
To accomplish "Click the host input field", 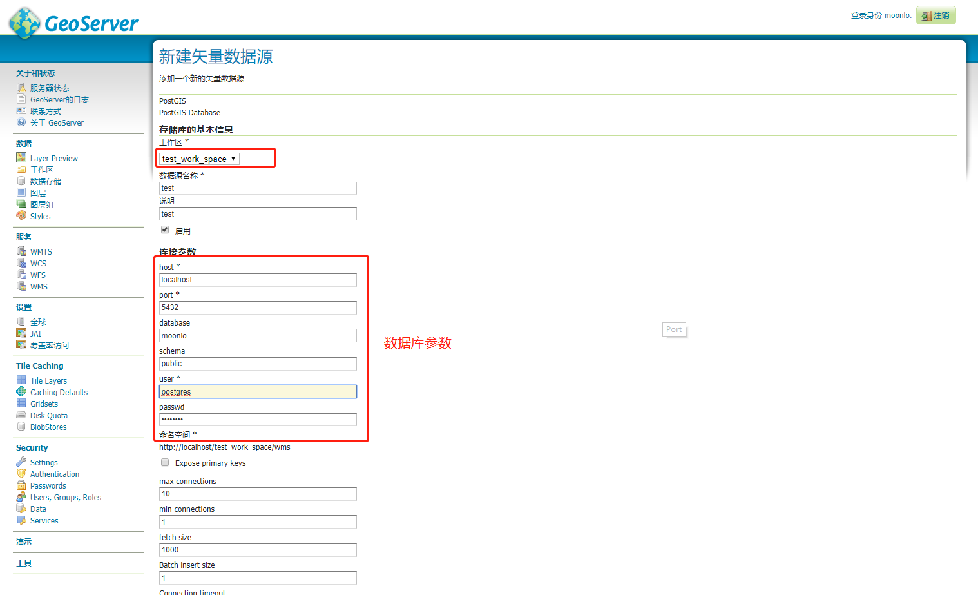I will tap(257, 280).
